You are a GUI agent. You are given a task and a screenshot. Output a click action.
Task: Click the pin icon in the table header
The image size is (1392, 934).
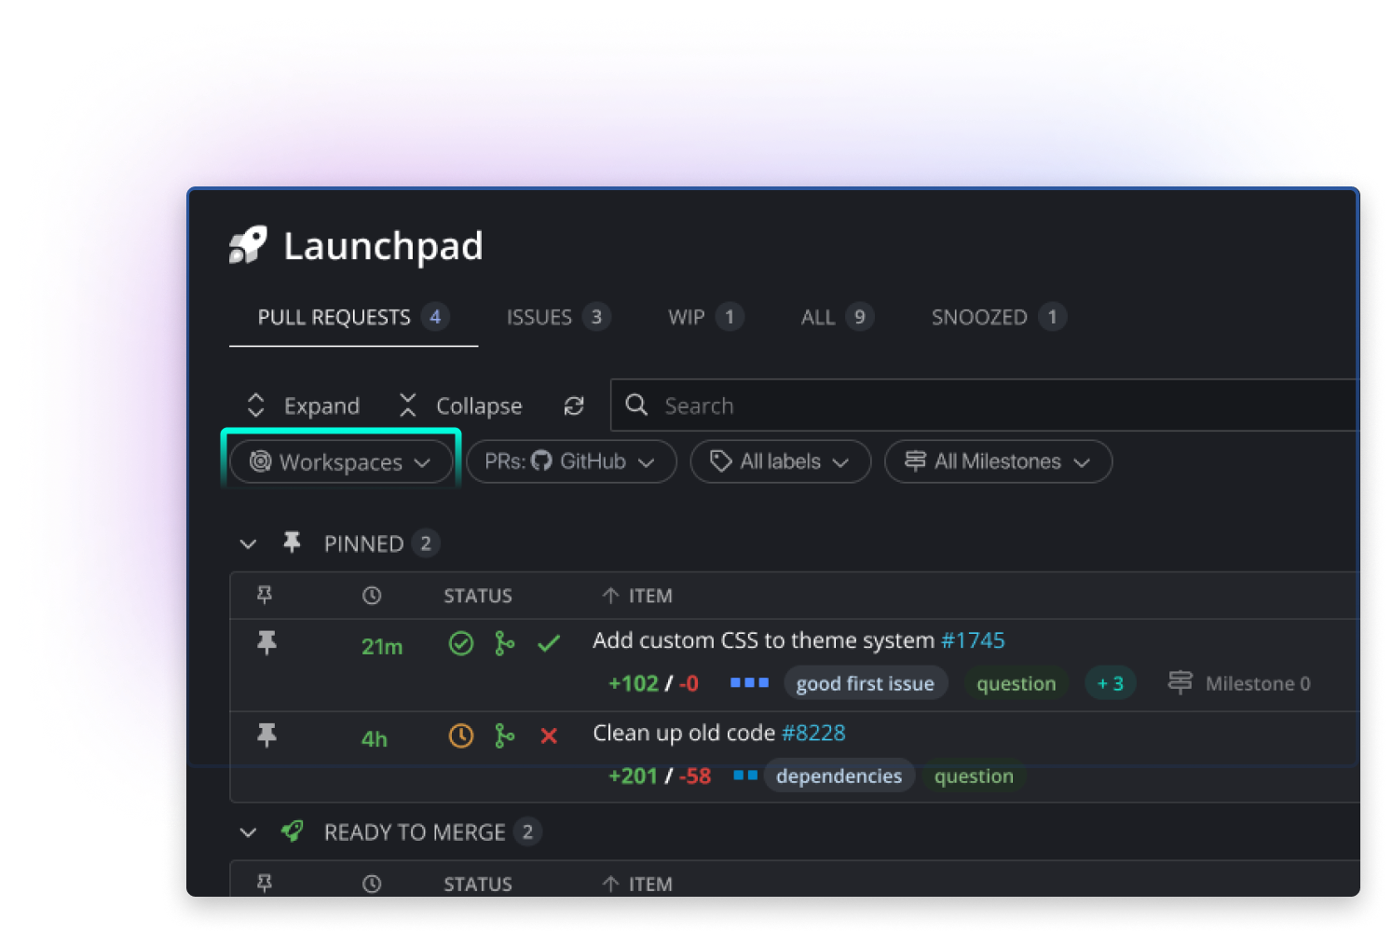(x=266, y=595)
